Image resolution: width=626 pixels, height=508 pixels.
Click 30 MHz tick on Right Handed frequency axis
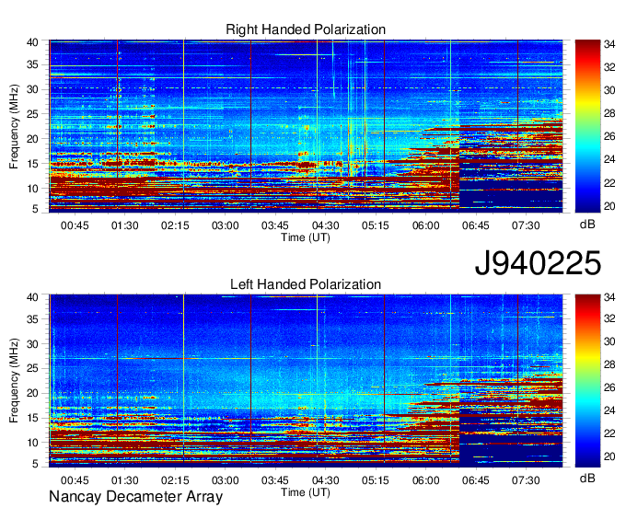tap(32, 89)
